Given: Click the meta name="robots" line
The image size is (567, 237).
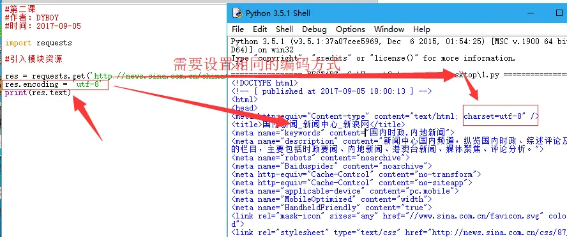Looking at the screenshot, I should pos(321,158).
